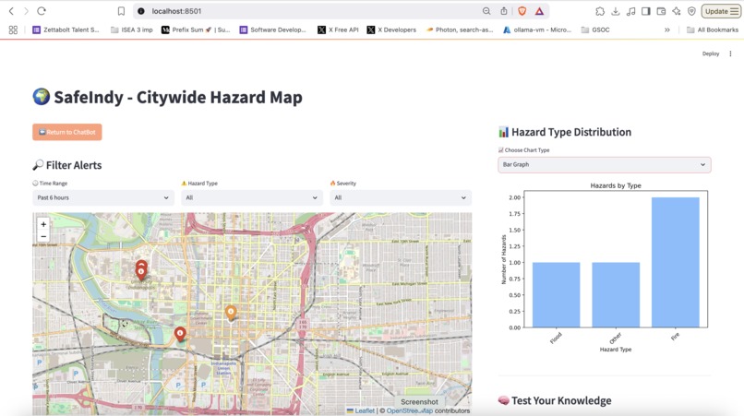Select the Other bar in the chart
This screenshot has width=744, height=416.
[x=616, y=294]
